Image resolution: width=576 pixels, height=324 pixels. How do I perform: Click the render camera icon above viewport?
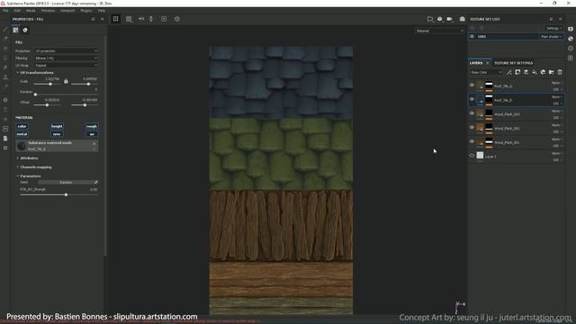pyautogui.click(x=462, y=19)
